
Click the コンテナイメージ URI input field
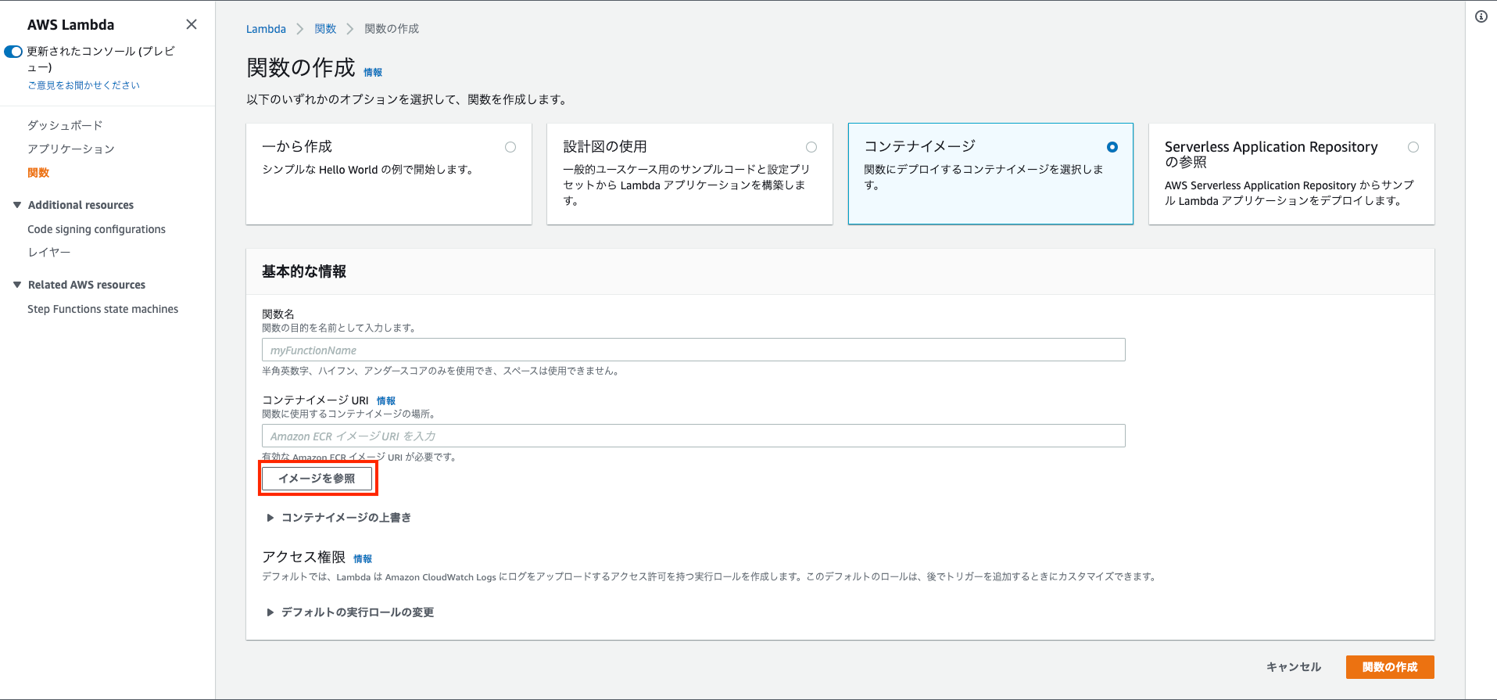[x=693, y=436]
